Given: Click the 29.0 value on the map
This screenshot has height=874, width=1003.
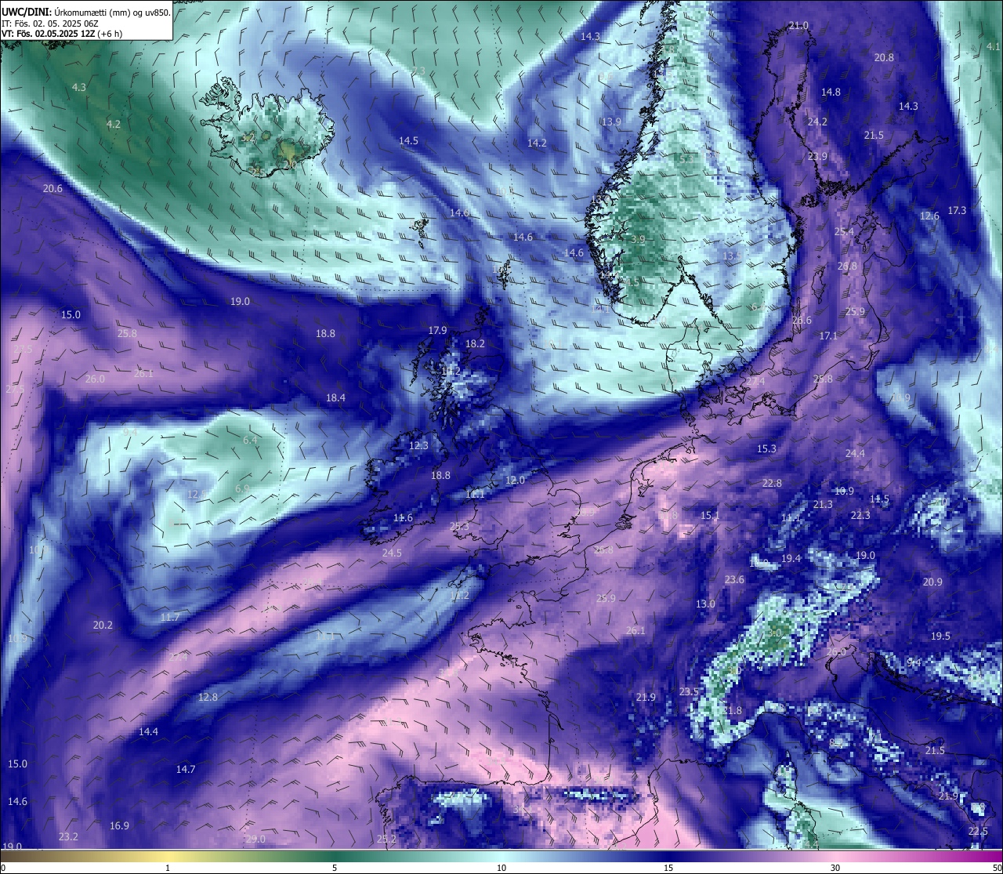Looking at the screenshot, I should point(255,839).
